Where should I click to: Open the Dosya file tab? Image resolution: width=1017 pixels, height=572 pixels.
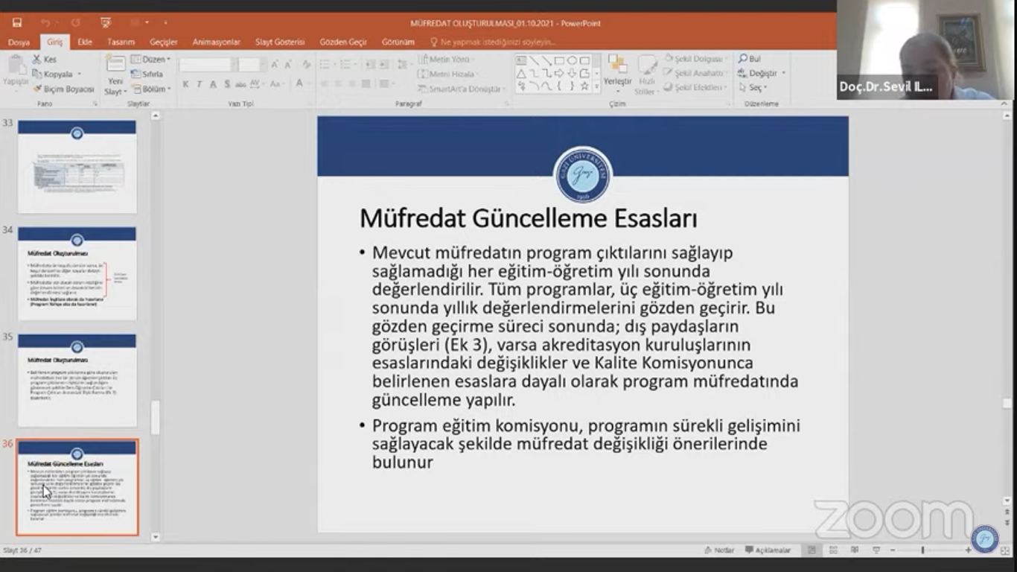pos(19,42)
